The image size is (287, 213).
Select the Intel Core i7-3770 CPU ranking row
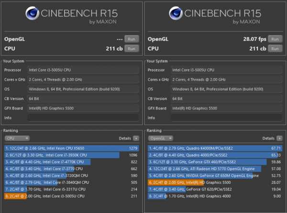71,169
